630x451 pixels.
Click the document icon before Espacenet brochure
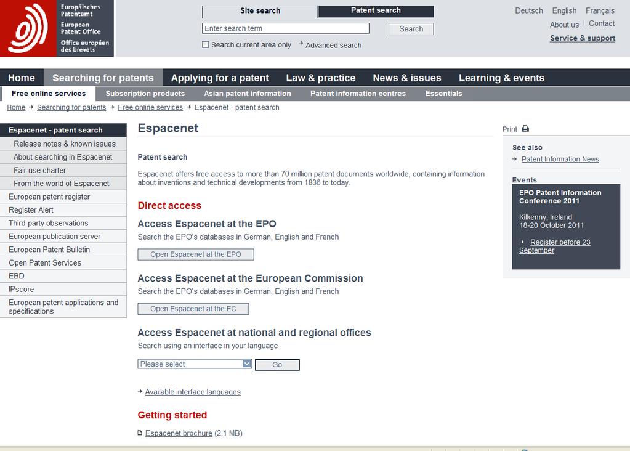(140, 433)
